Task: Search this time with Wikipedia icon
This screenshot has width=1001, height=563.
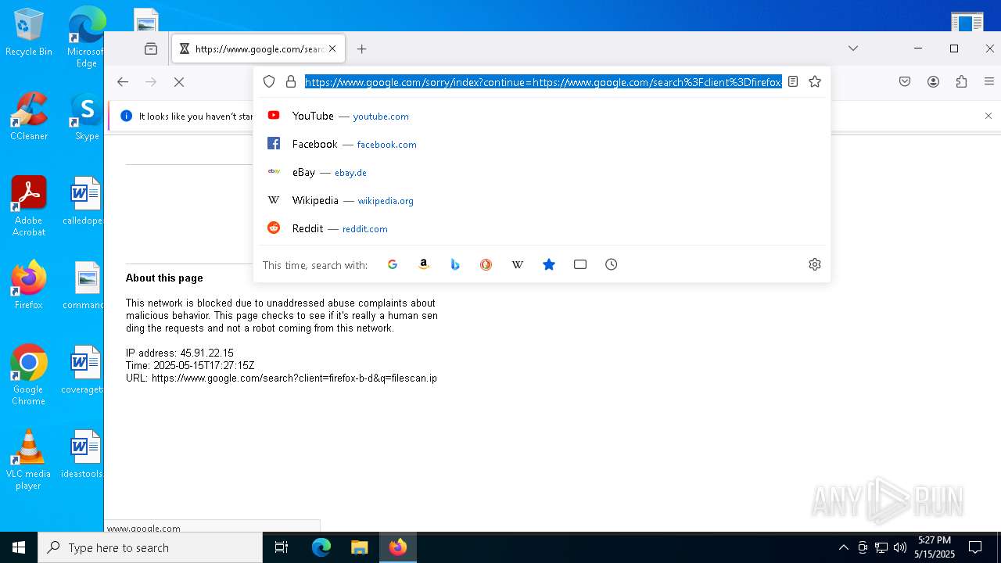Action: coord(518,264)
